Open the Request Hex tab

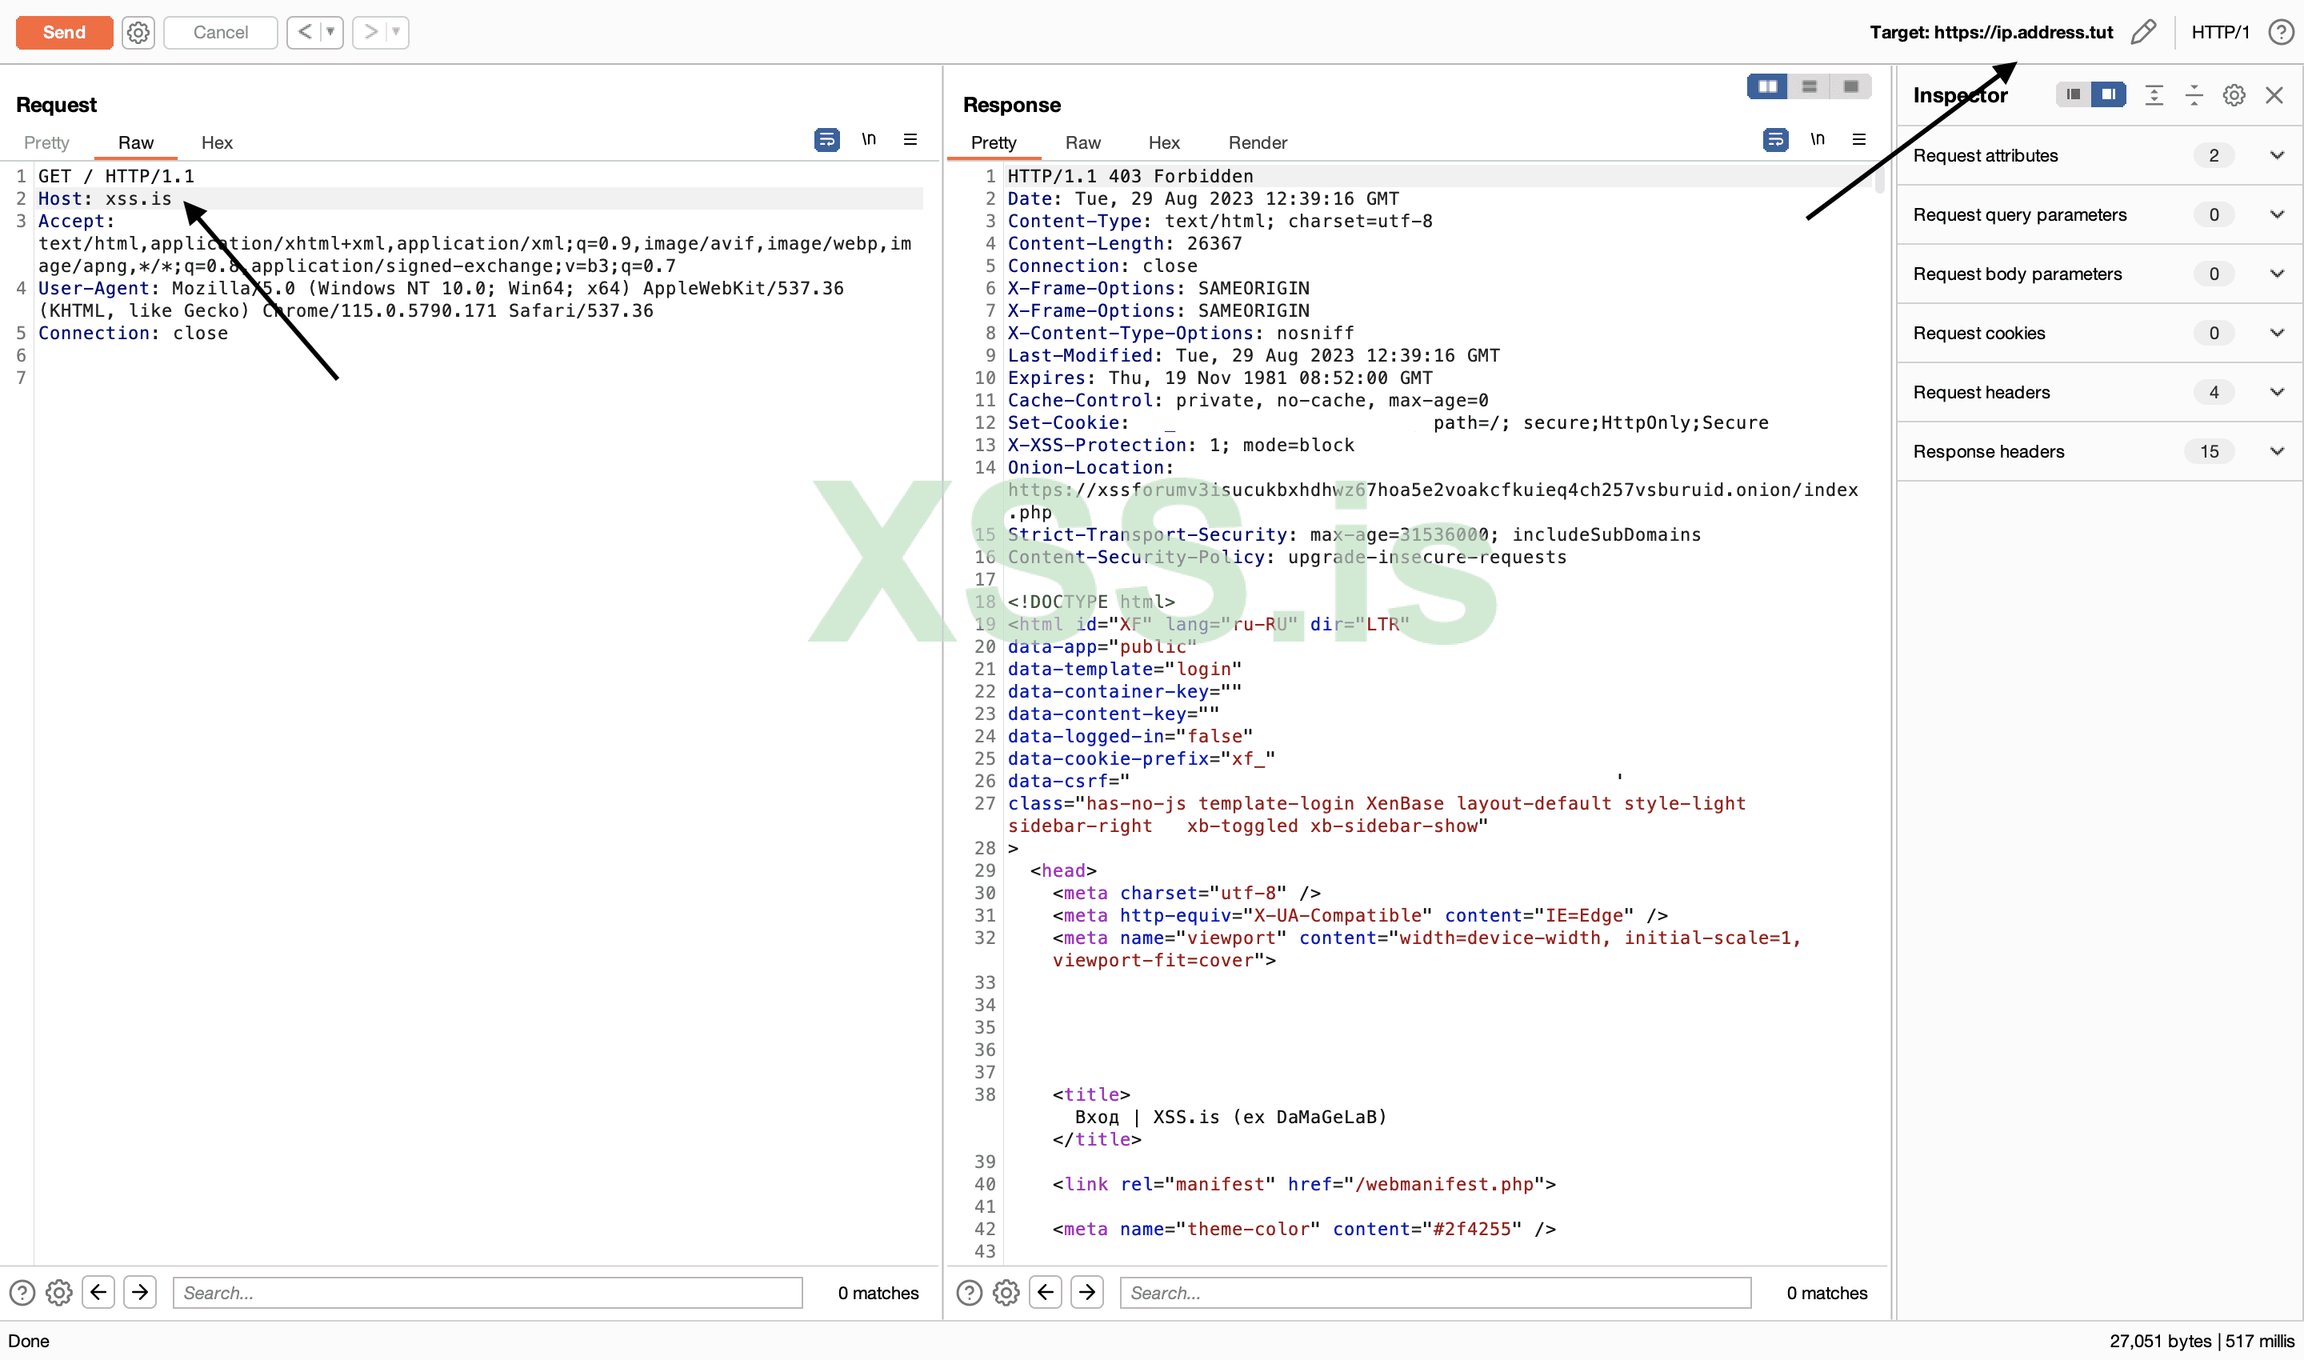tap(216, 143)
